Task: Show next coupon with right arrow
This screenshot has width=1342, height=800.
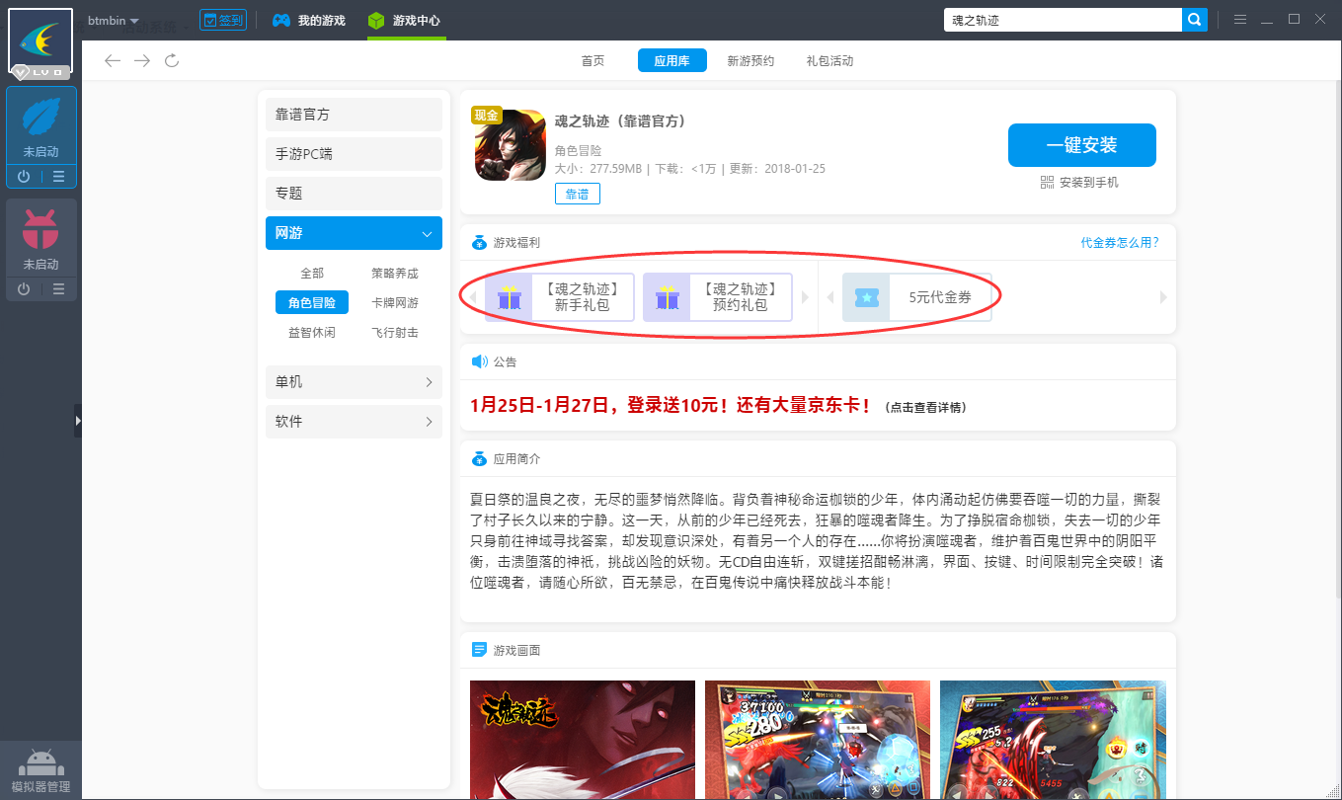Action: coord(1163,297)
